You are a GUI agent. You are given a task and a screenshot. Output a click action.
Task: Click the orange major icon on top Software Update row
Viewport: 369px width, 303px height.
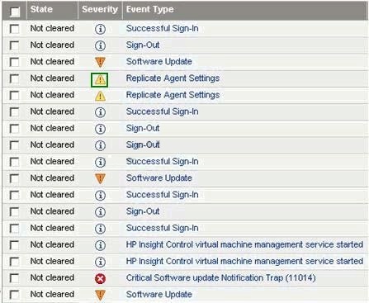click(x=100, y=62)
